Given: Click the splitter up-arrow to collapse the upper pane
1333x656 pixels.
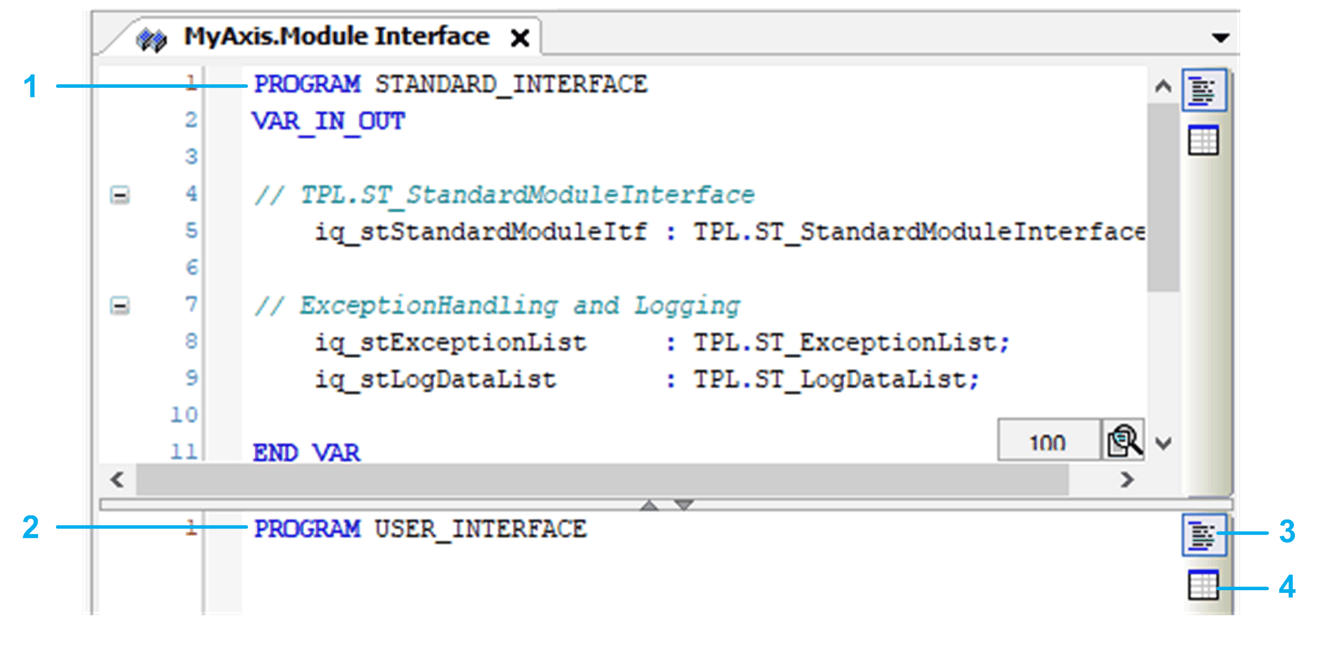Looking at the screenshot, I should (x=649, y=505).
